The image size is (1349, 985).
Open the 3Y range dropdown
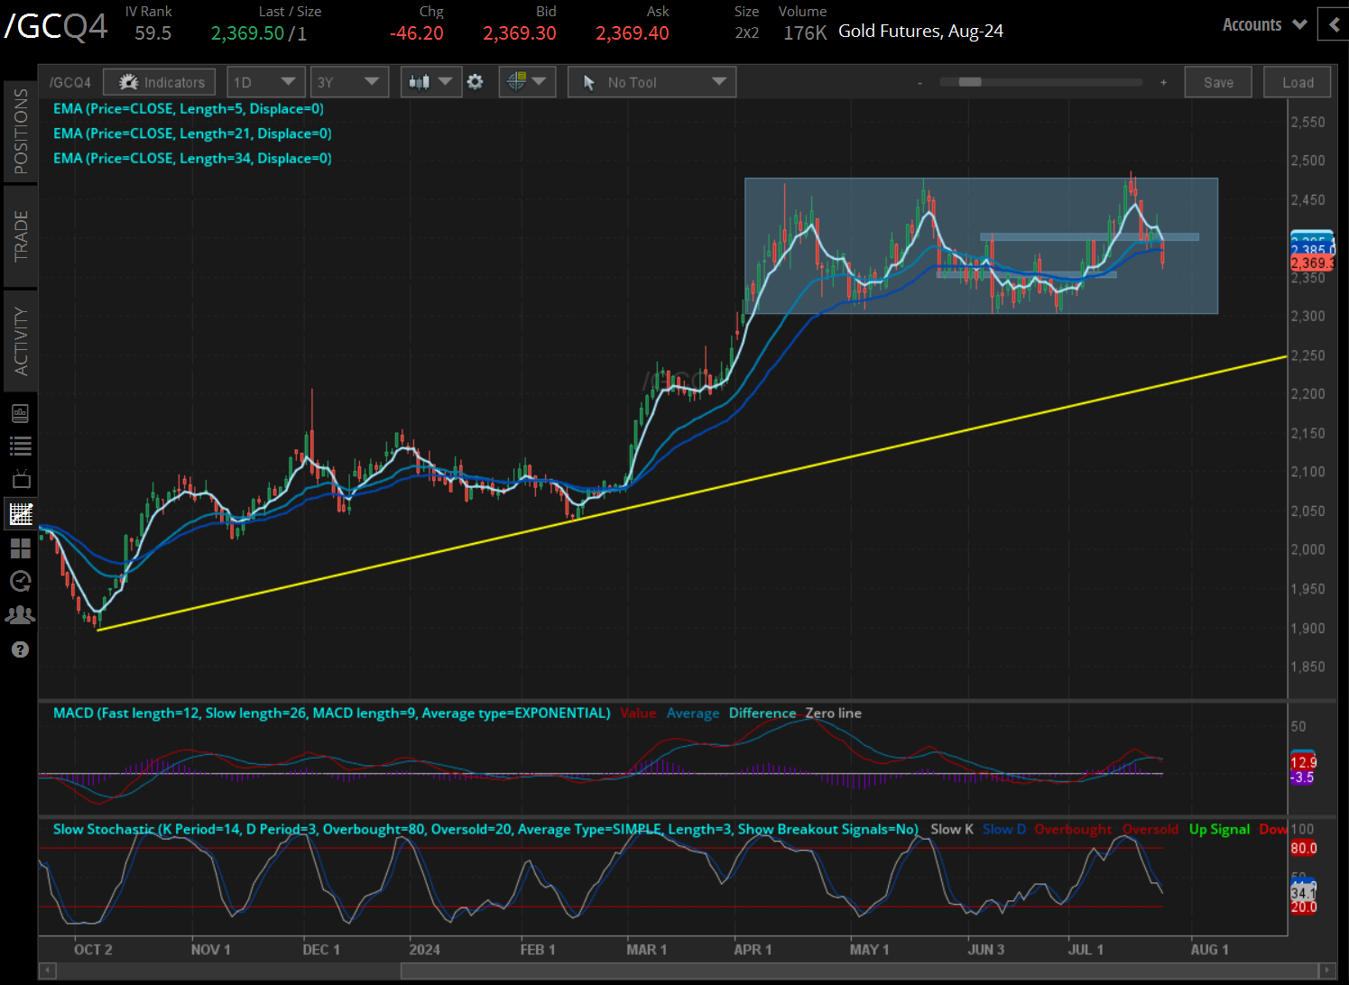click(x=349, y=81)
